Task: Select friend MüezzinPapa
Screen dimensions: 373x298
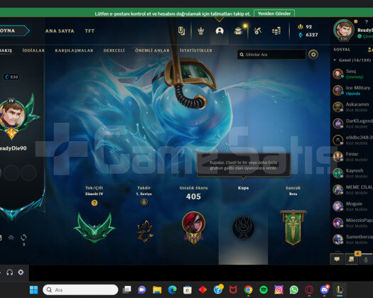Action: tap(352, 223)
